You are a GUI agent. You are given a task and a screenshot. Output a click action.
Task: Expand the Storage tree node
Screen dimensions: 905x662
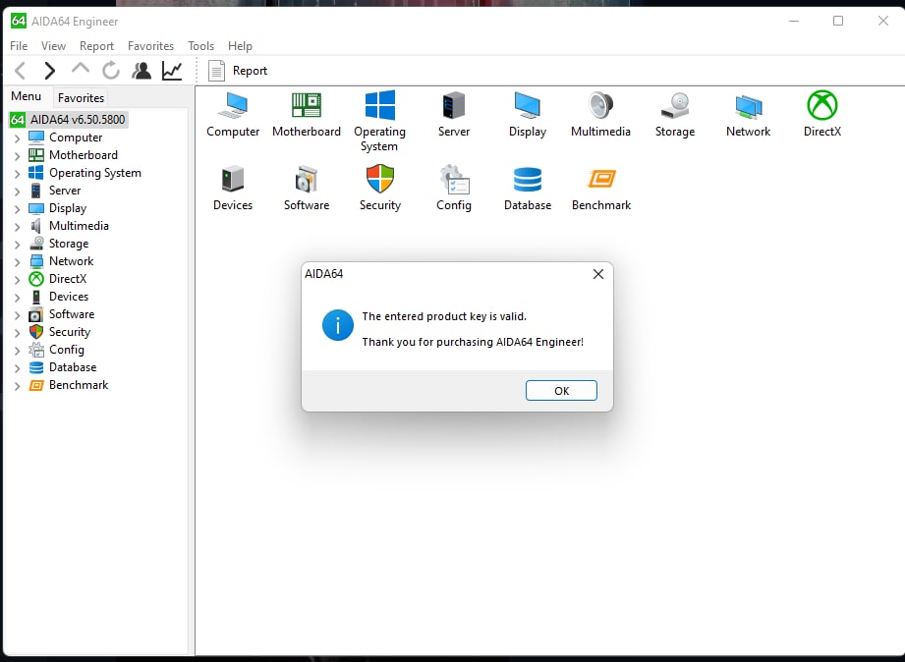pos(18,245)
